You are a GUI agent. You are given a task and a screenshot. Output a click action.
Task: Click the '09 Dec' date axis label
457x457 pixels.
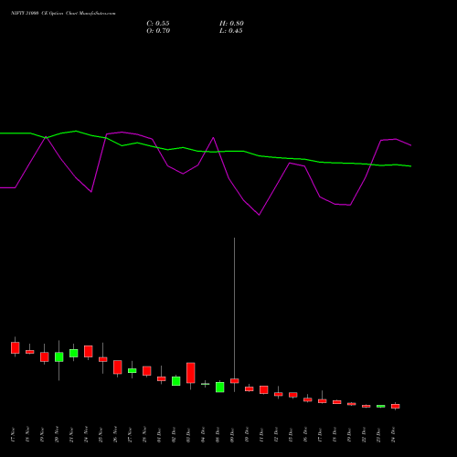coord(232,435)
